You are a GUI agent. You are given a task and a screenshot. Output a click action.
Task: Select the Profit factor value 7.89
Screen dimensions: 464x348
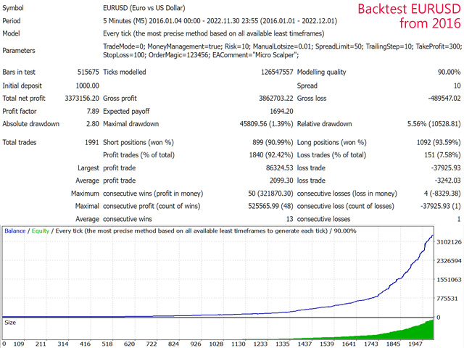tap(93, 111)
